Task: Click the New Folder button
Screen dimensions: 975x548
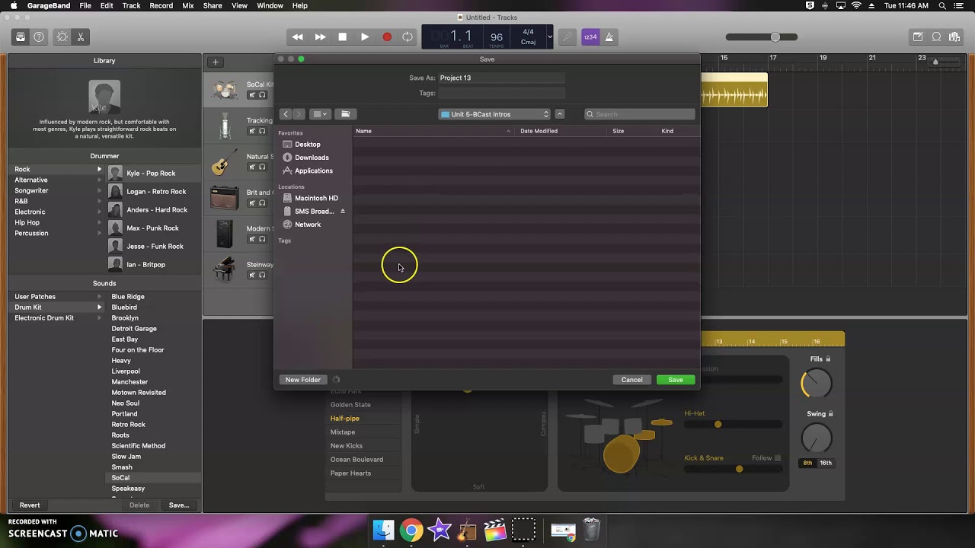Action: (303, 380)
